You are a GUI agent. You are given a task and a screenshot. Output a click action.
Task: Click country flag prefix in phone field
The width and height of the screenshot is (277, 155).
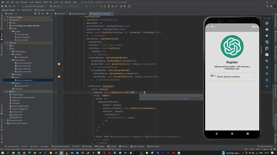click(213, 76)
